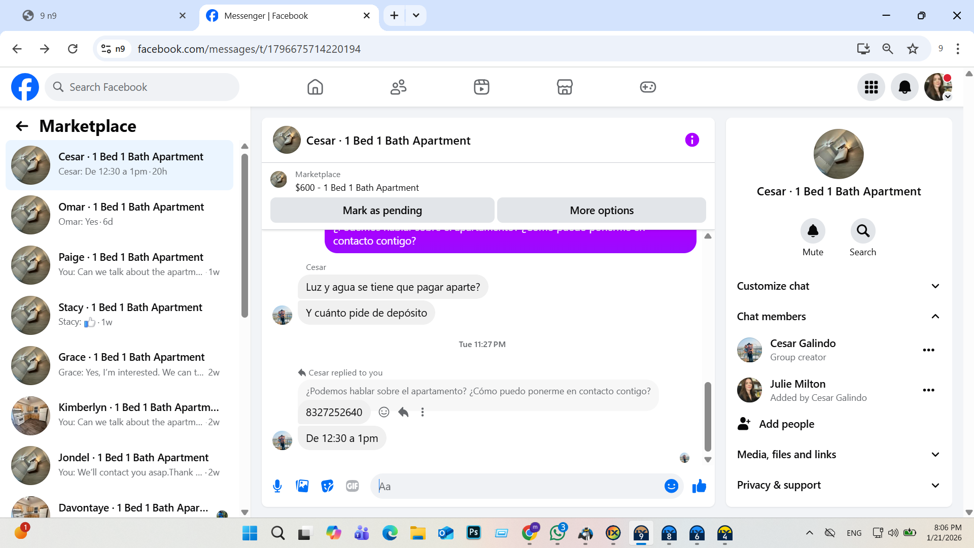974x548 pixels.
Task: Mute this conversation with bell icon
Action: (x=813, y=231)
